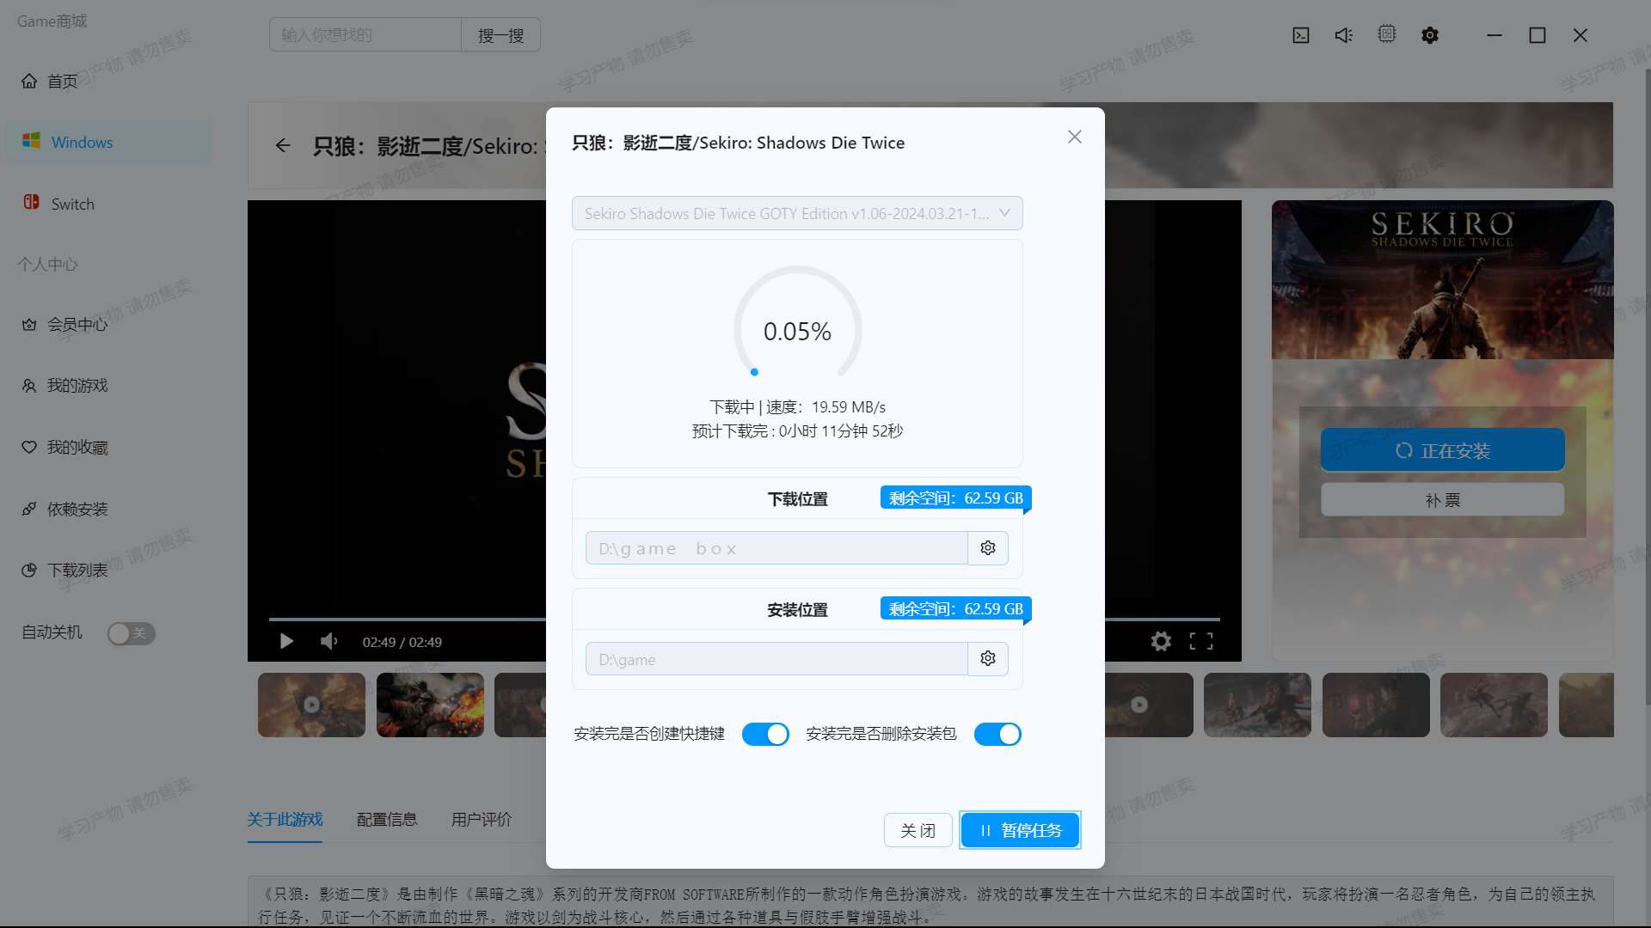Click the video progress bar
This screenshot has height=928, width=1651.
click(x=744, y=619)
